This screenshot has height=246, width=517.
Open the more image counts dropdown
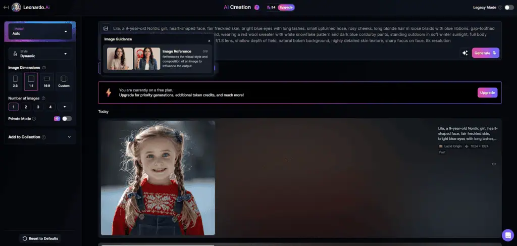tap(65, 107)
